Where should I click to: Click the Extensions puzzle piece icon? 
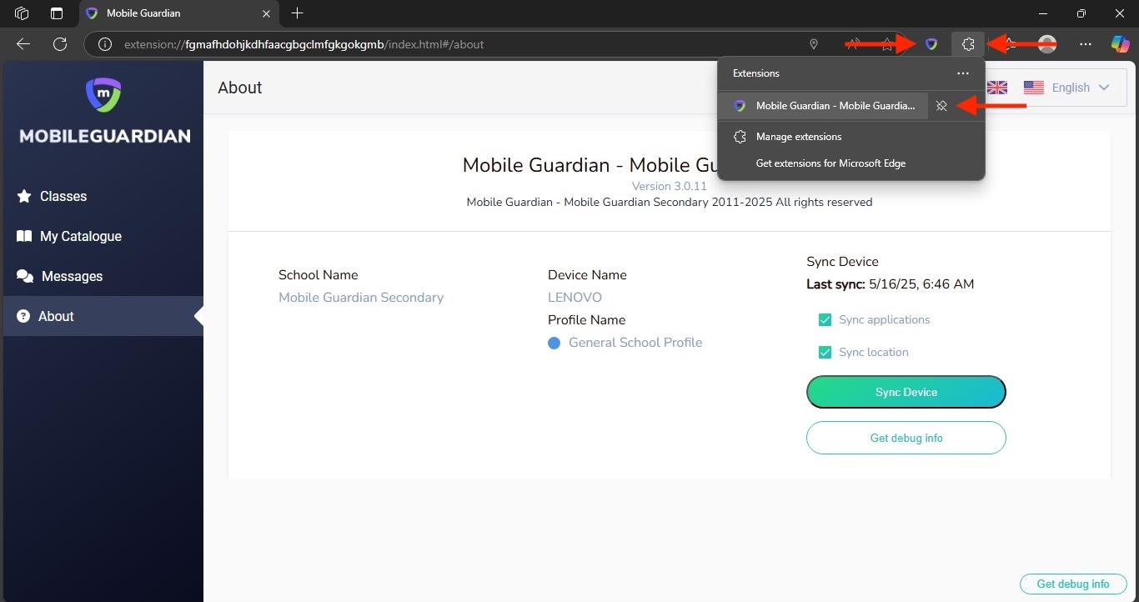968,44
